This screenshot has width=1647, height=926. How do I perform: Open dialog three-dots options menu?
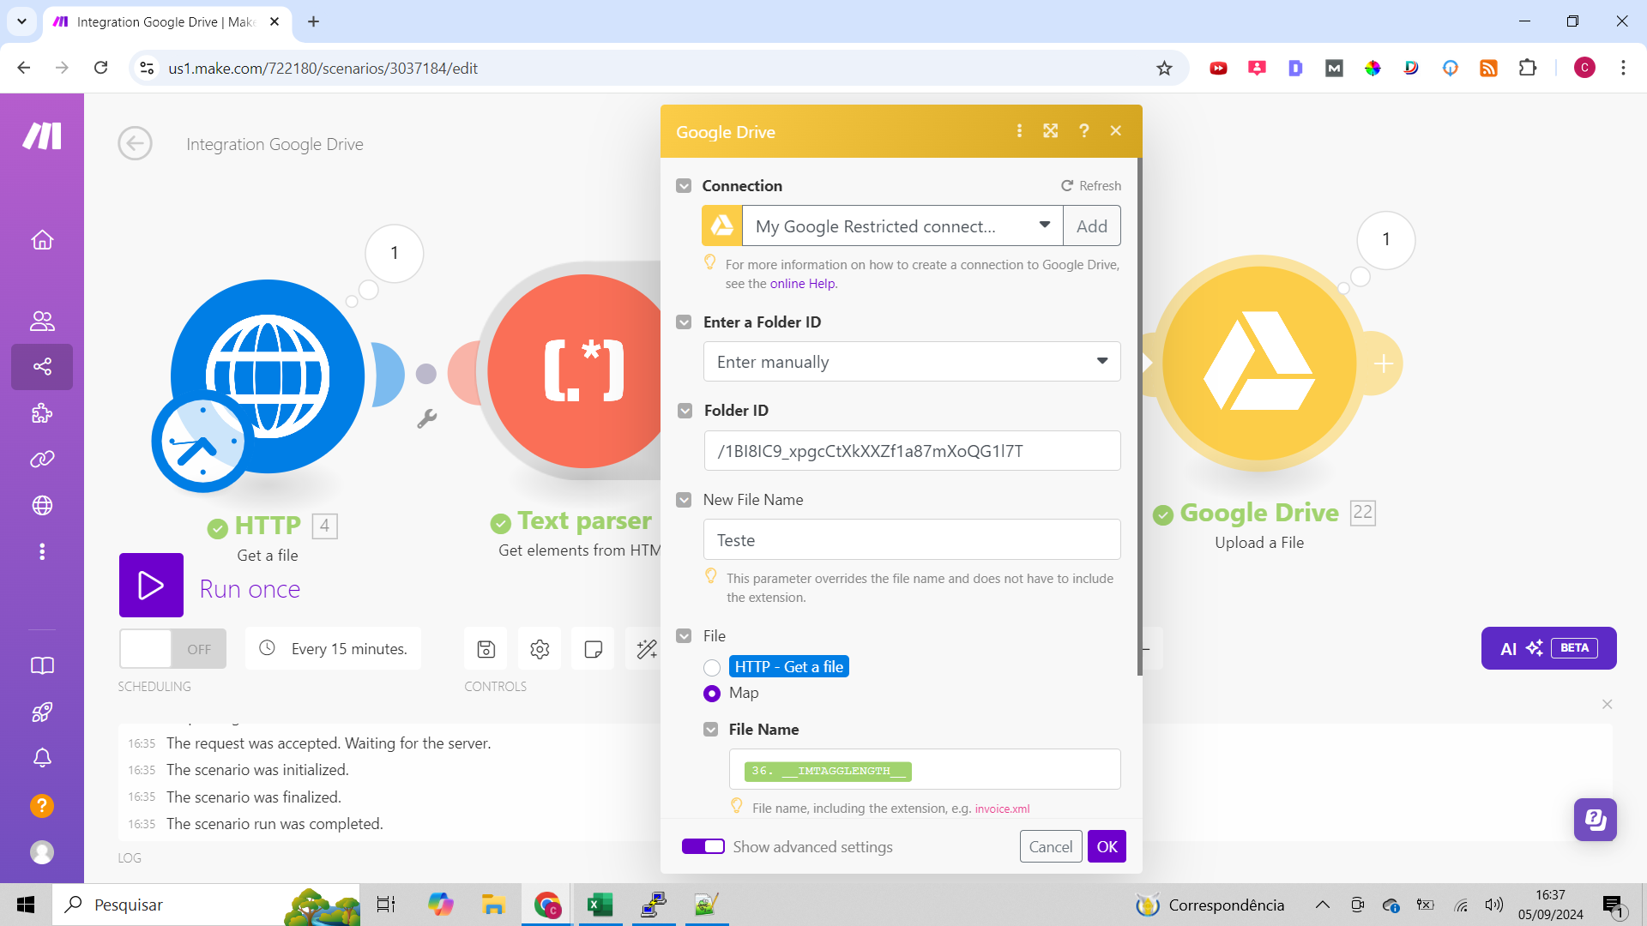coord(1019,131)
